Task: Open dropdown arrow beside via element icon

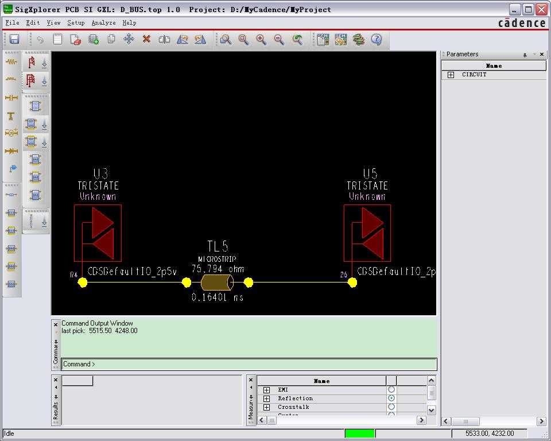Action: [x=44, y=222]
